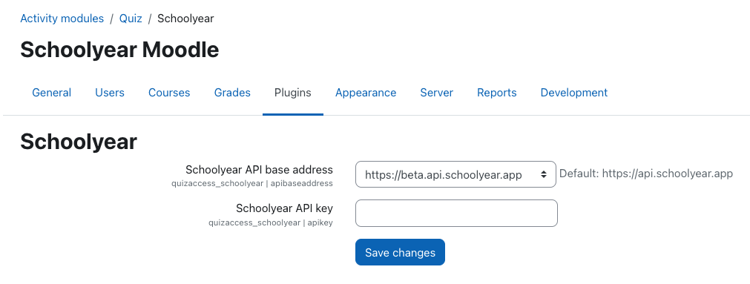Switch to the General tab
This screenshot has width=750, height=284.
point(52,93)
